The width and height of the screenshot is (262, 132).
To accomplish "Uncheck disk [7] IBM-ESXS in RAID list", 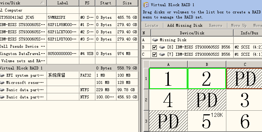I will [x=155, y=55].
